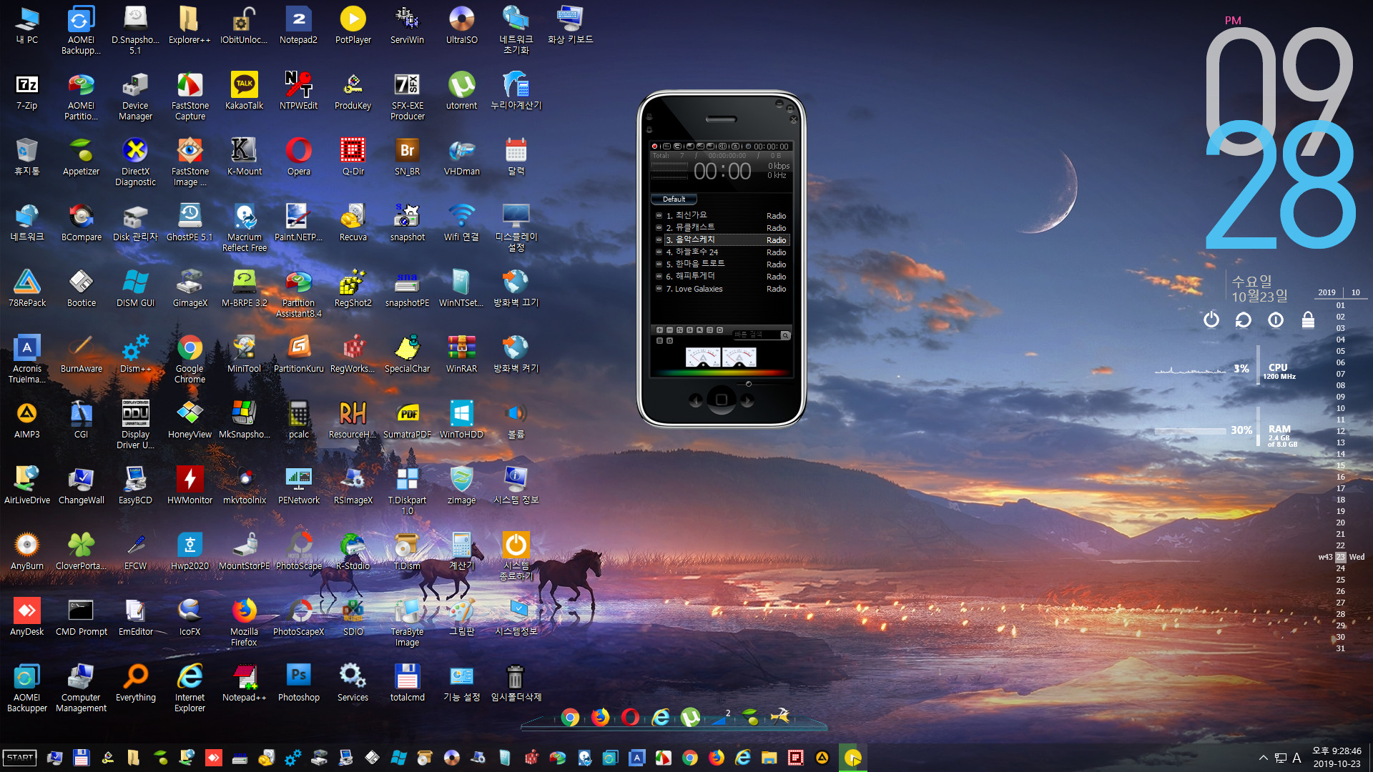The width and height of the screenshot is (1373, 772).
Task: Launch Opera from the bottom dock
Action: point(630,717)
